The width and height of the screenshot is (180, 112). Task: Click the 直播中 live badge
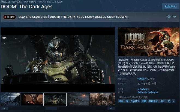pyautogui.click(x=10, y=17)
